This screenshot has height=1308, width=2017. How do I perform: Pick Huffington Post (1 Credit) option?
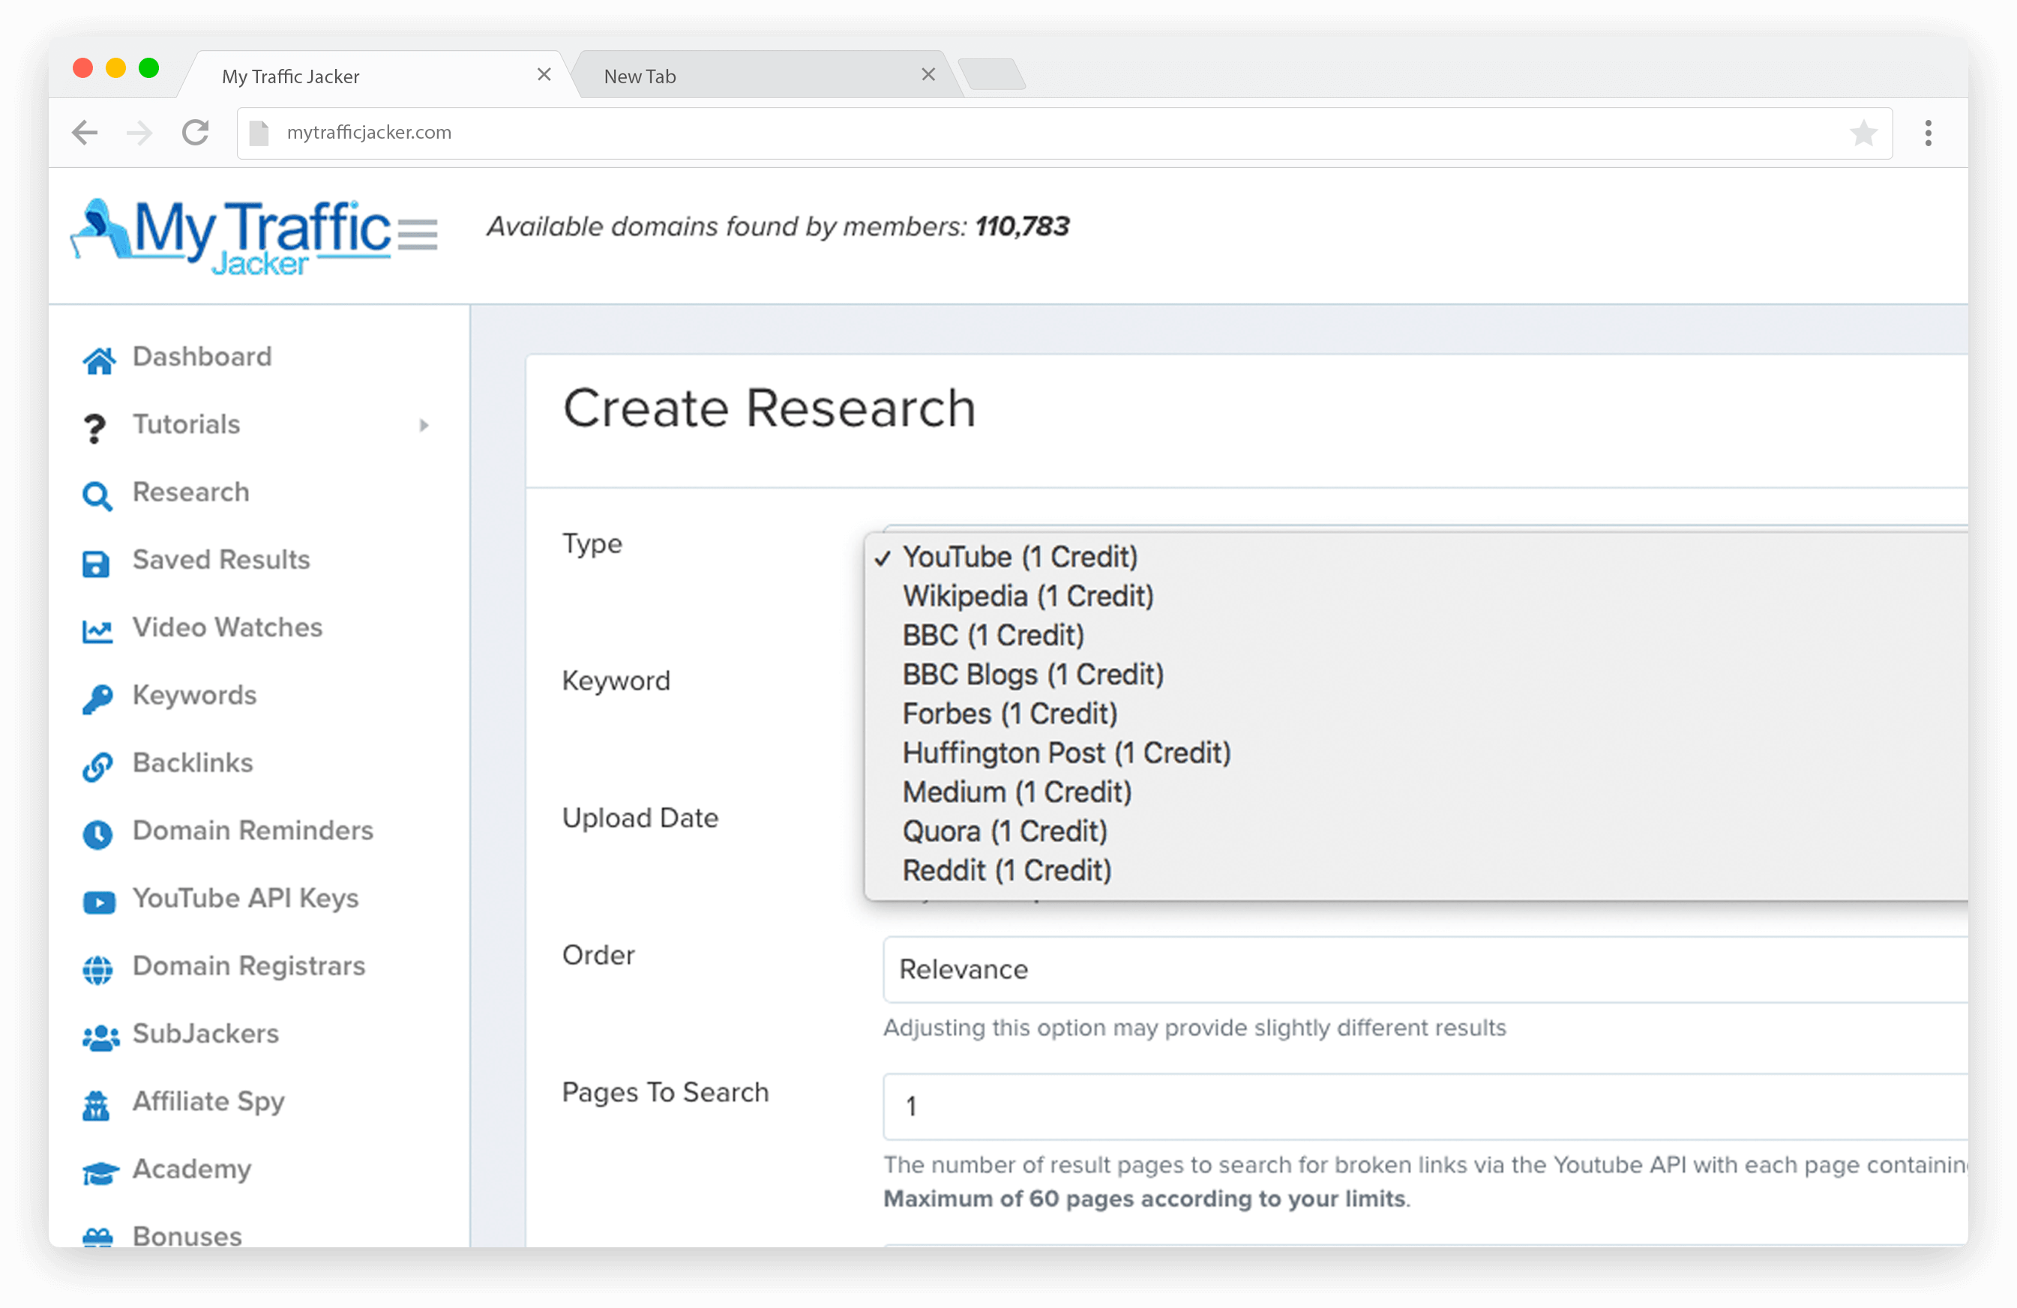click(1416, 753)
